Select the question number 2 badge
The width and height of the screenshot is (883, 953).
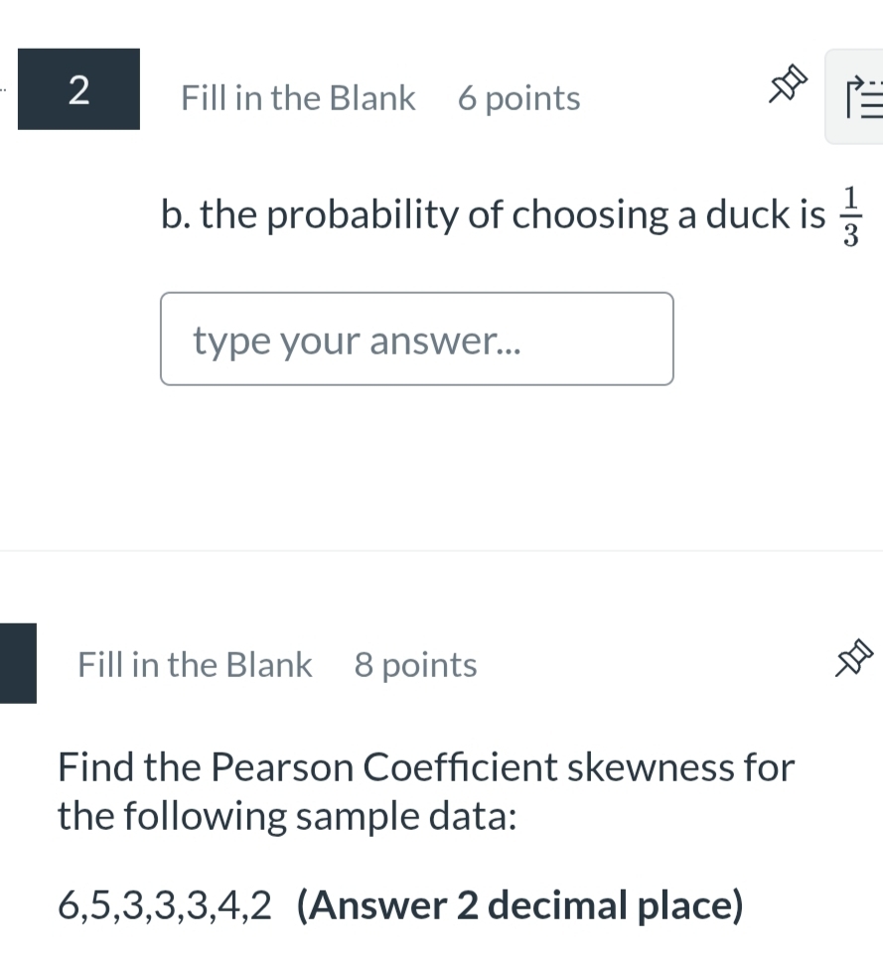tap(78, 89)
